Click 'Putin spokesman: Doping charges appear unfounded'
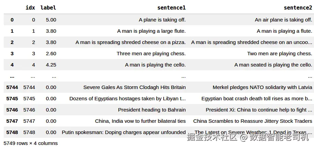Image resolution: width=314 pixels, height=147 pixels. coord(123,132)
